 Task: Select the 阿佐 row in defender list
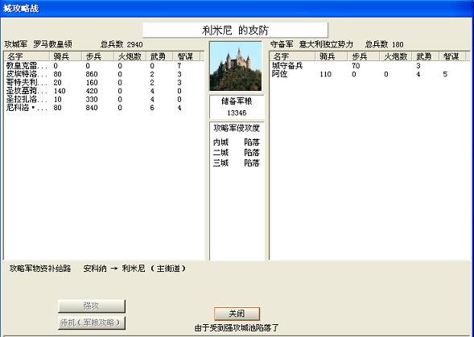369,74
